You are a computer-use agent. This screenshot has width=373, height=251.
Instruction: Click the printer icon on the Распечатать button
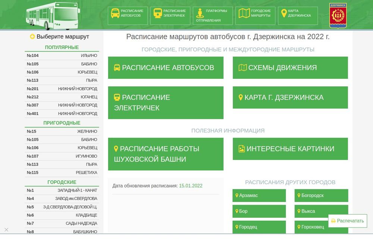point(333,221)
